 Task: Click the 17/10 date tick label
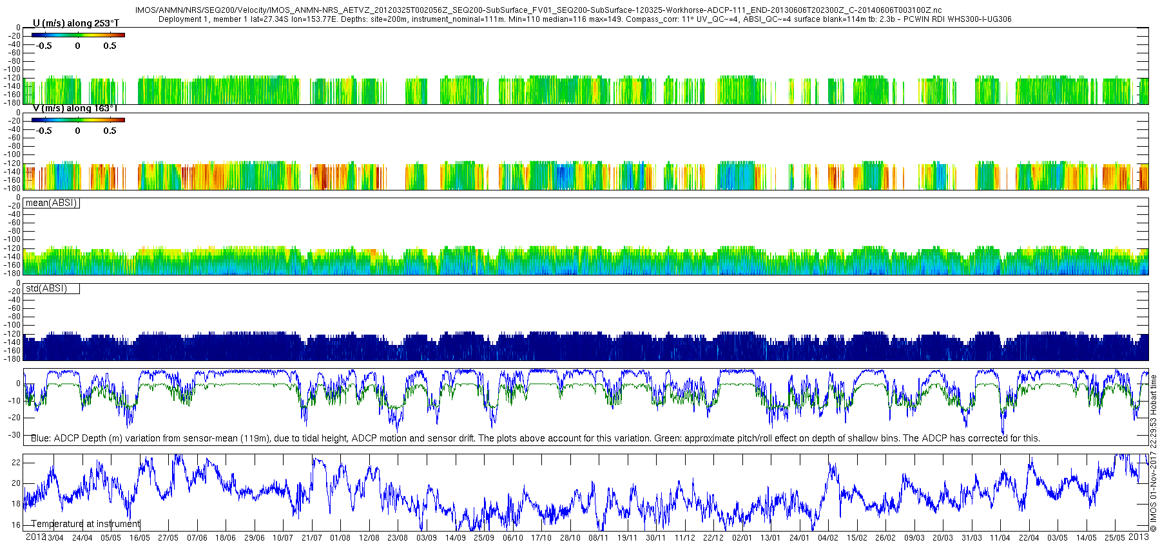pyautogui.click(x=541, y=538)
